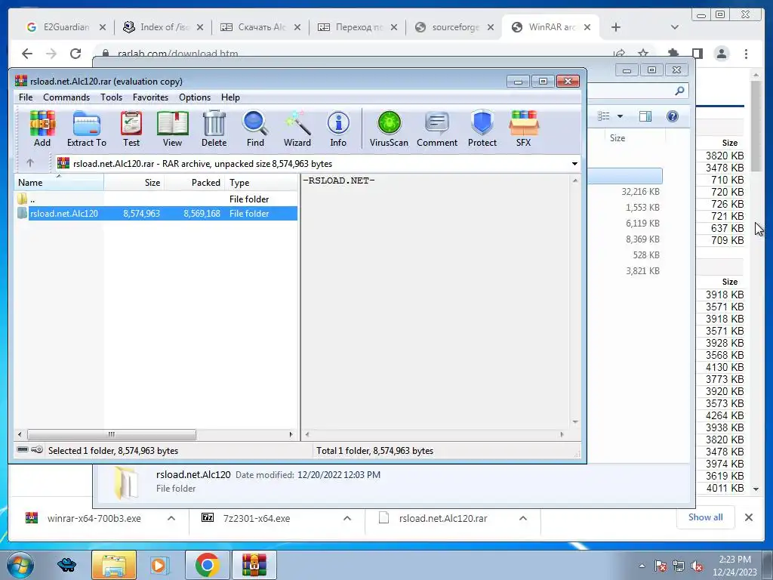
Task: Go up one level in archive
Action: click(x=30, y=163)
